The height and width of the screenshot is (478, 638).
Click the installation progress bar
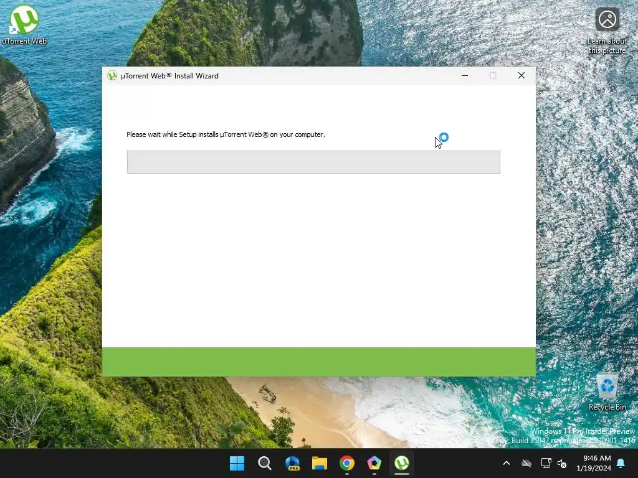[313, 162]
